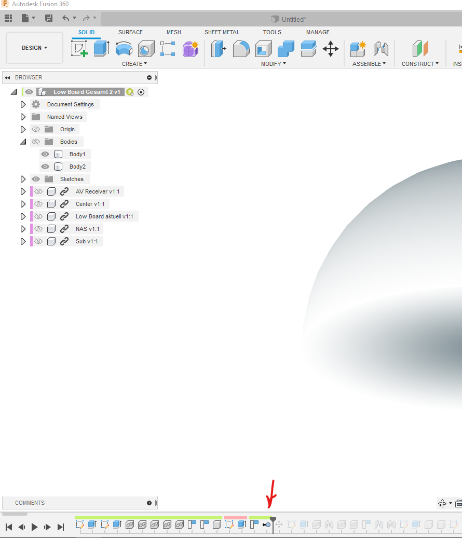Screen dimensions: 462x538
Task: Show the Origin folder
Action: click(36, 129)
